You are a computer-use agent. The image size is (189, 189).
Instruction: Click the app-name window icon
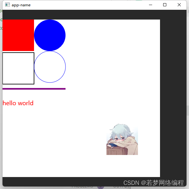7,5
